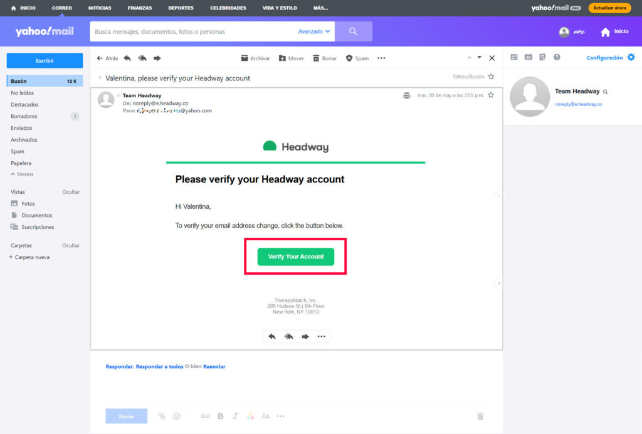Image resolution: width=642 pixels, height=434 pixels.
Task: Print this message using the printer icon
Action: (406, 95)
